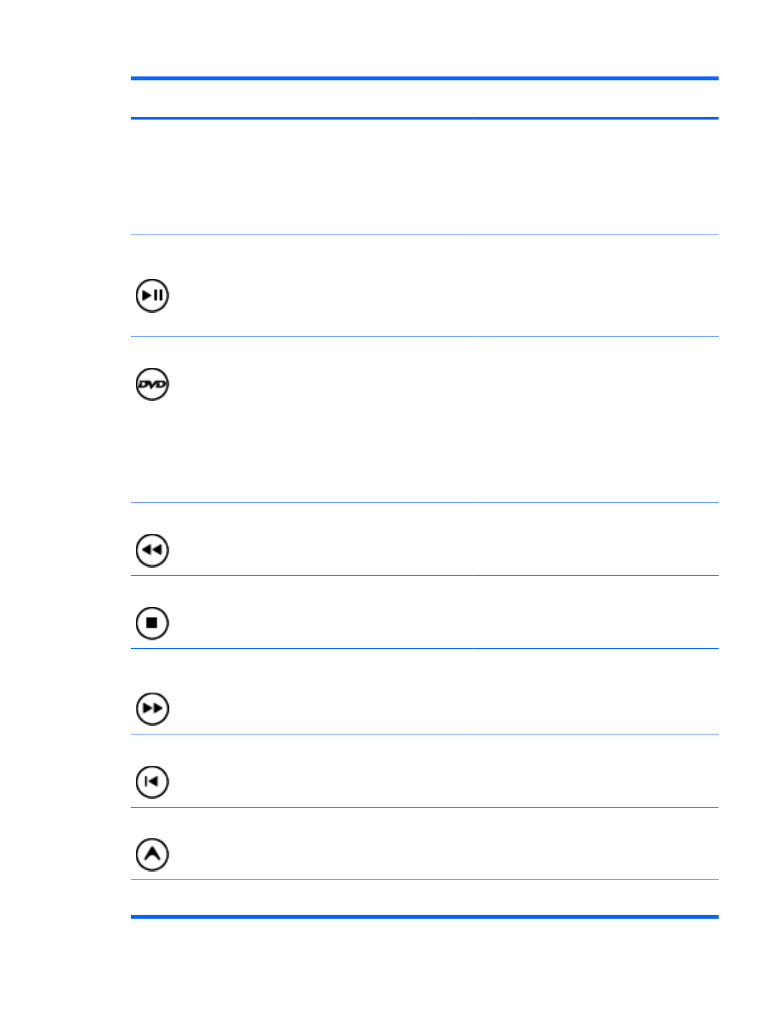The height and width of the screenshot is (1035, 778).
Task: Click the thick blue line ending the table
Action: (424, 917)
